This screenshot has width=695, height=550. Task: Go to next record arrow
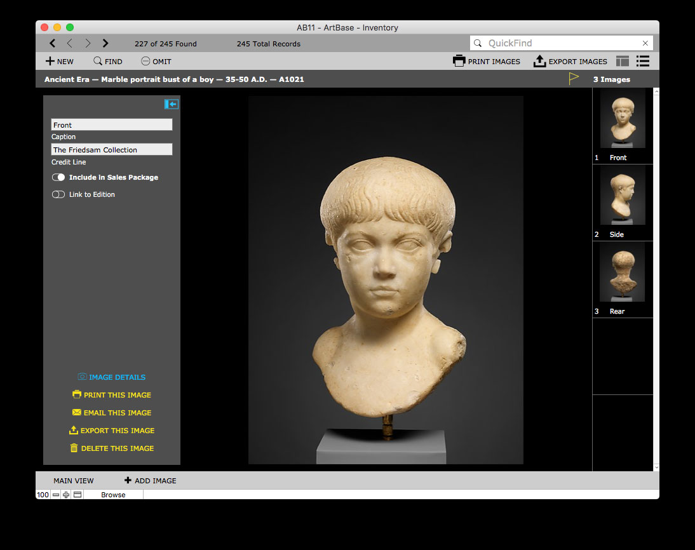click(x=87, y=43)
